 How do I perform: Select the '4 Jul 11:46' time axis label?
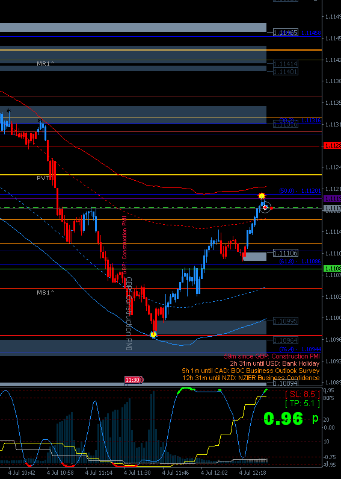coord(176,473)
